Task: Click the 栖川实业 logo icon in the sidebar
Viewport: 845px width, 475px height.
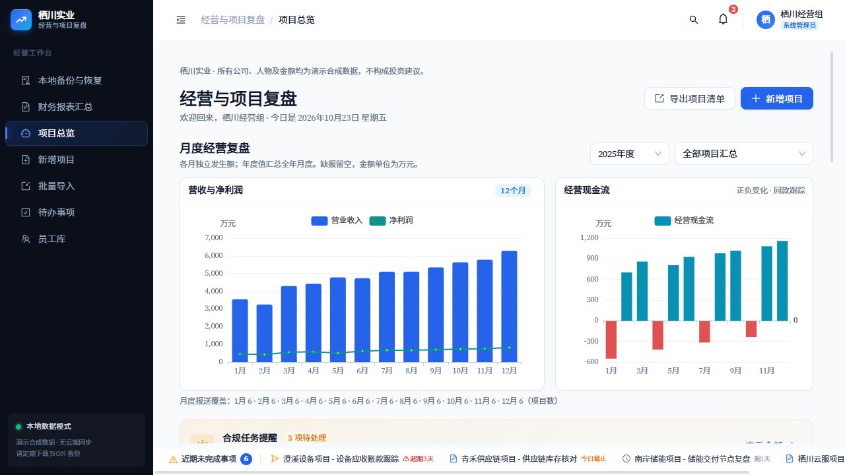Action: [x=21, y=20]
